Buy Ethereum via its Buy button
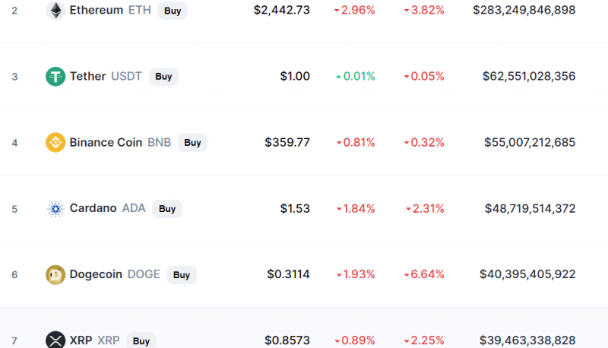The height and width of the screenshot is (348, 608). 173,11
